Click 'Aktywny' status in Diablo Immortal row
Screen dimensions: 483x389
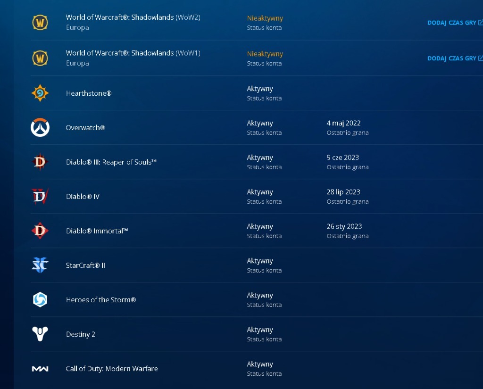(260, 227)
